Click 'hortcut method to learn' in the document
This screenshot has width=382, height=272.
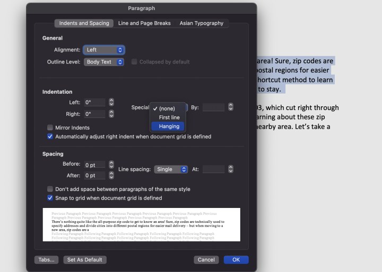(x=295, y=80)
